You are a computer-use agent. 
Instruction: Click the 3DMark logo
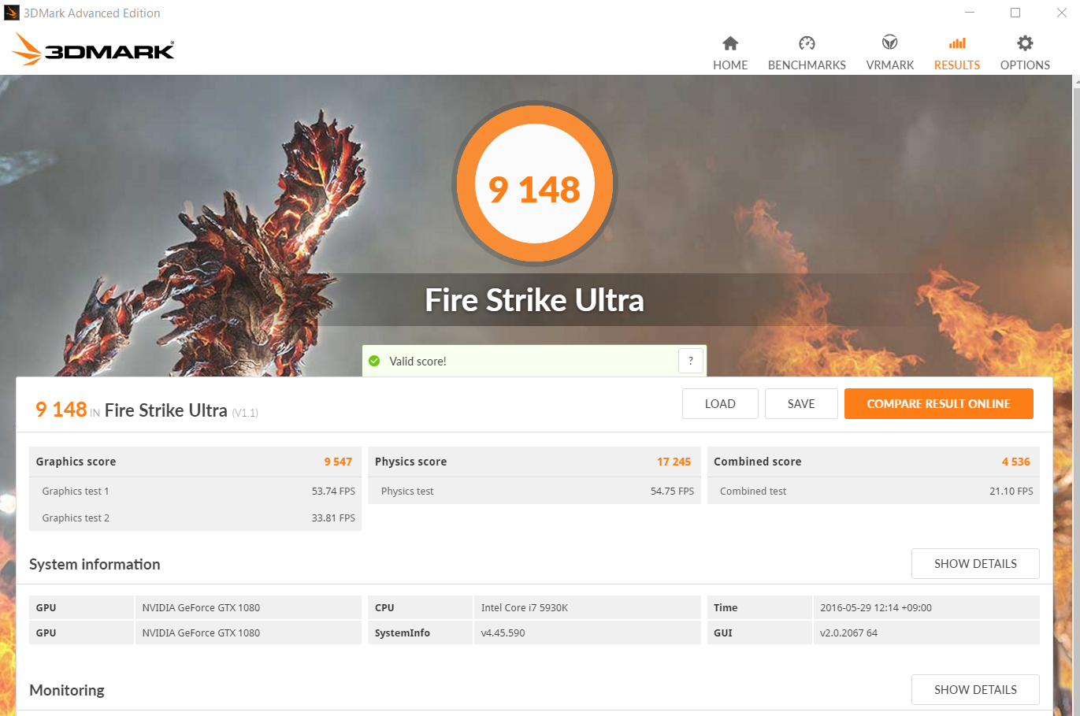click(x=93, y=50)
